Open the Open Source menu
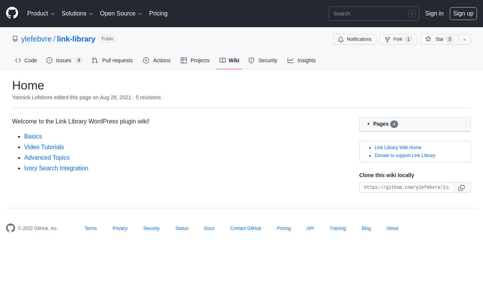Image resolution: width=483 pixels, height=302 pixels. 121,14
